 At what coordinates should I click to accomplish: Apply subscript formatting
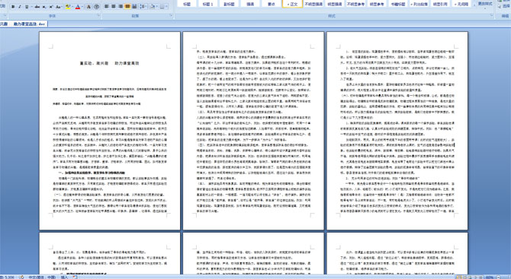[44, 7]
